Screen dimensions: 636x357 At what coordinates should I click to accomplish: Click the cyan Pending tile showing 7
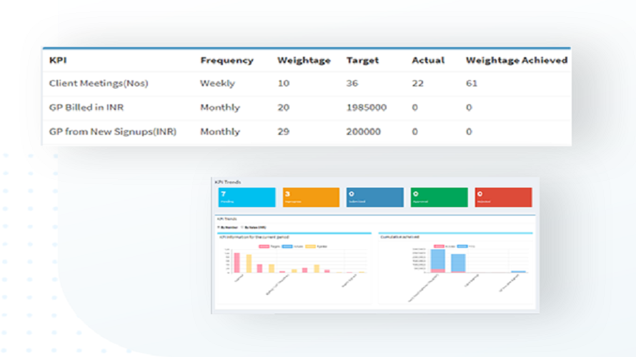tap(247, 197)
